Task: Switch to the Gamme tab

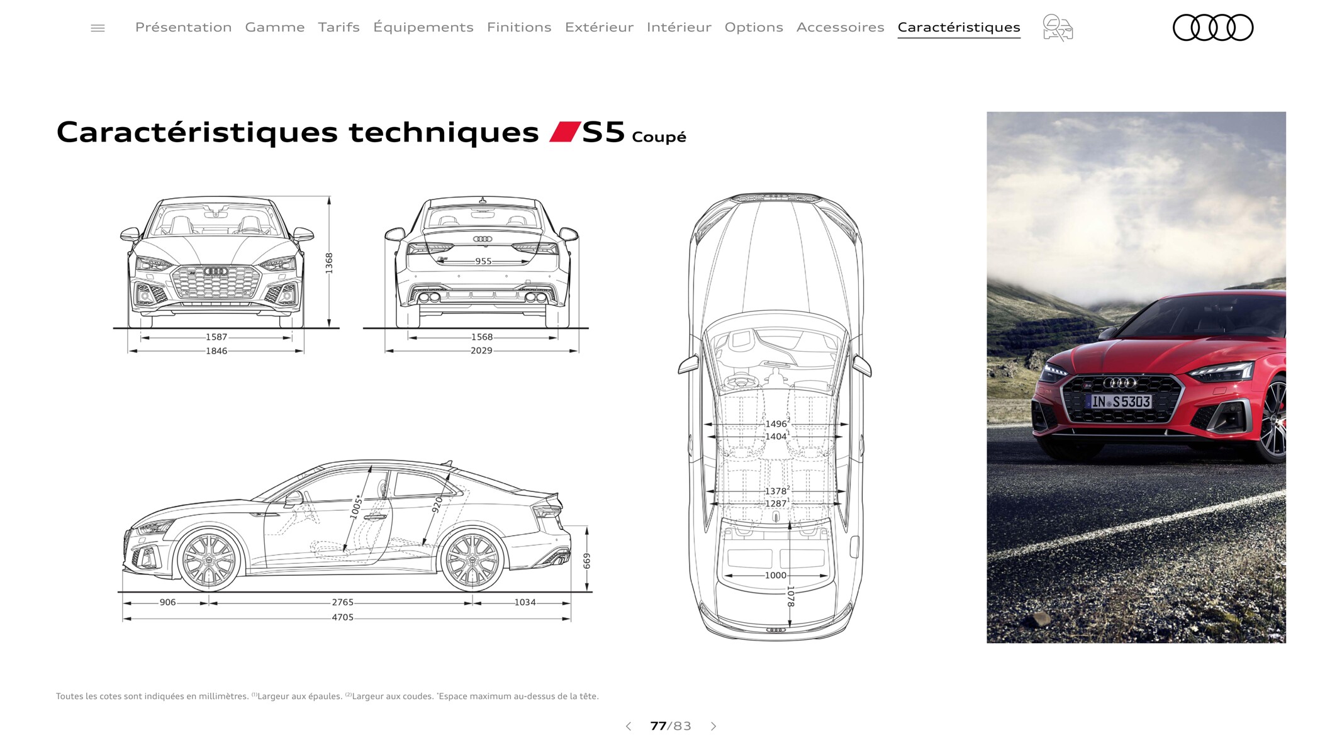Action: (275, 27)
